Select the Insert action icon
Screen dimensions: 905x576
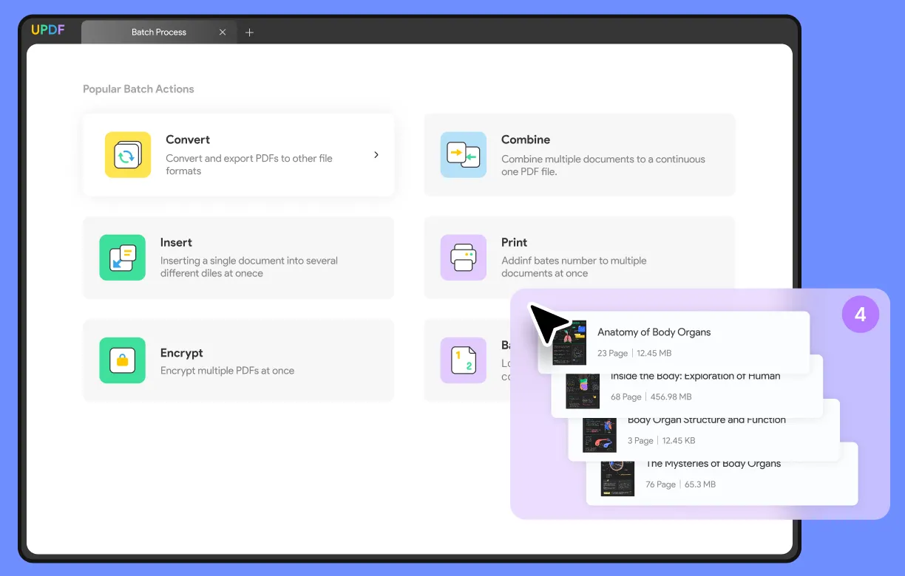pyautogui.click(x=122, y=258)
